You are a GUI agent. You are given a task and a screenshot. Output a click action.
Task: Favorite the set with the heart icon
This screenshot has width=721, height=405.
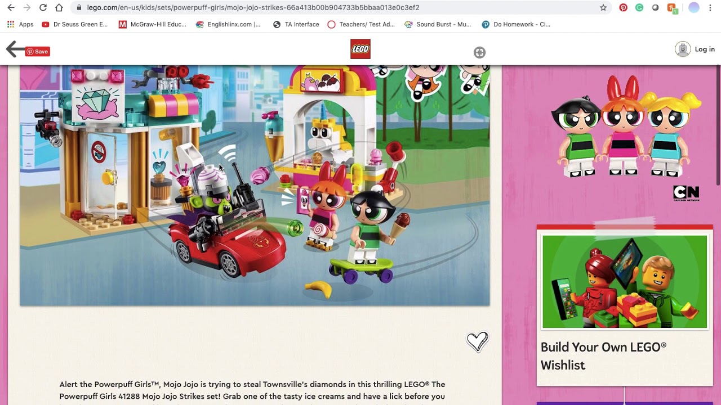pyautogui.click(x=478, y=341)
